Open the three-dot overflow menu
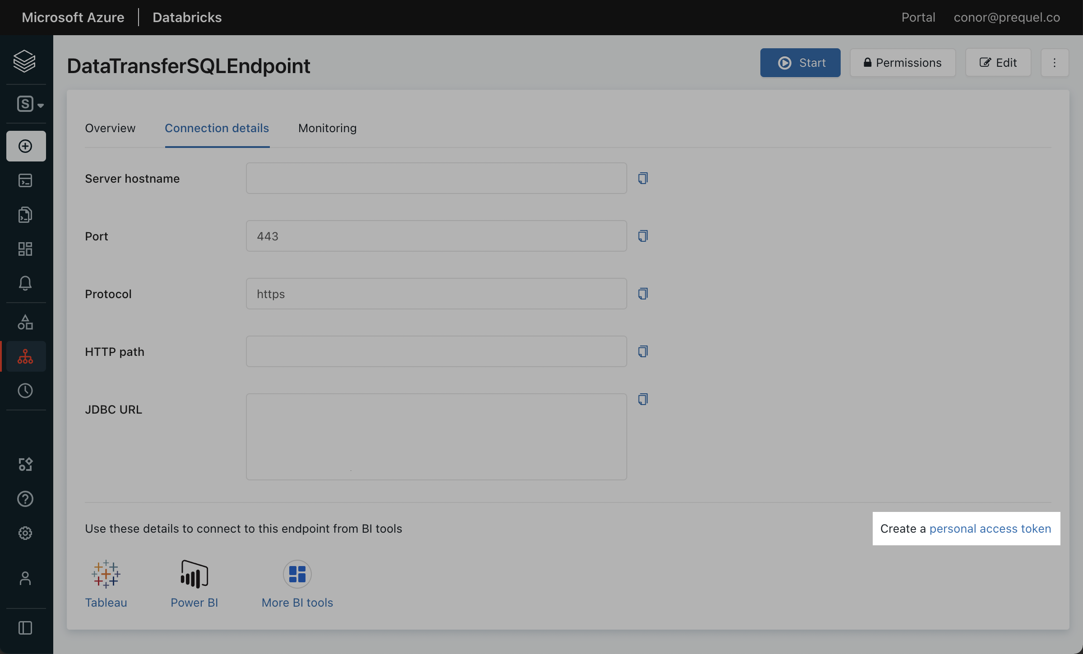 tap(1055, 62)
